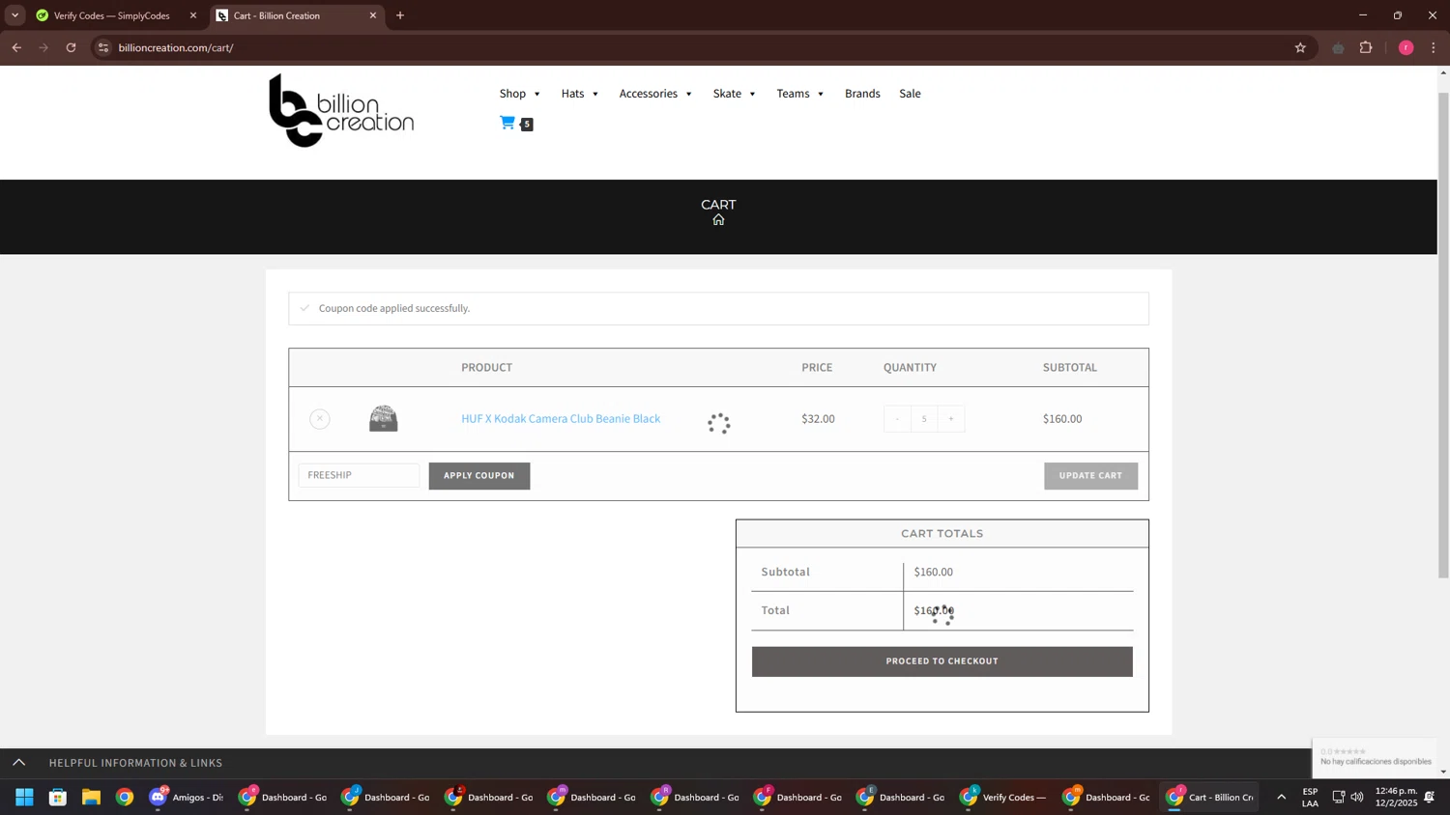Open a new browser tab
Screen dimensions: 1450x815
(x=400, y=15)
